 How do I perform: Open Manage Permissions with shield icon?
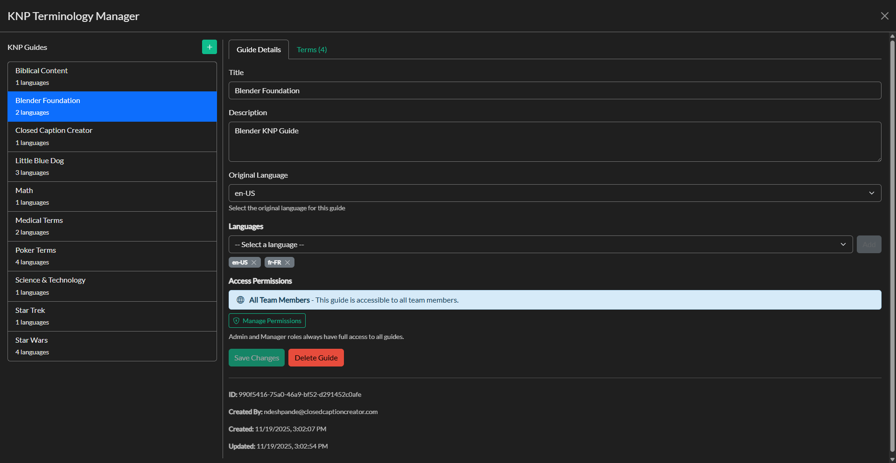pos(267,321)
